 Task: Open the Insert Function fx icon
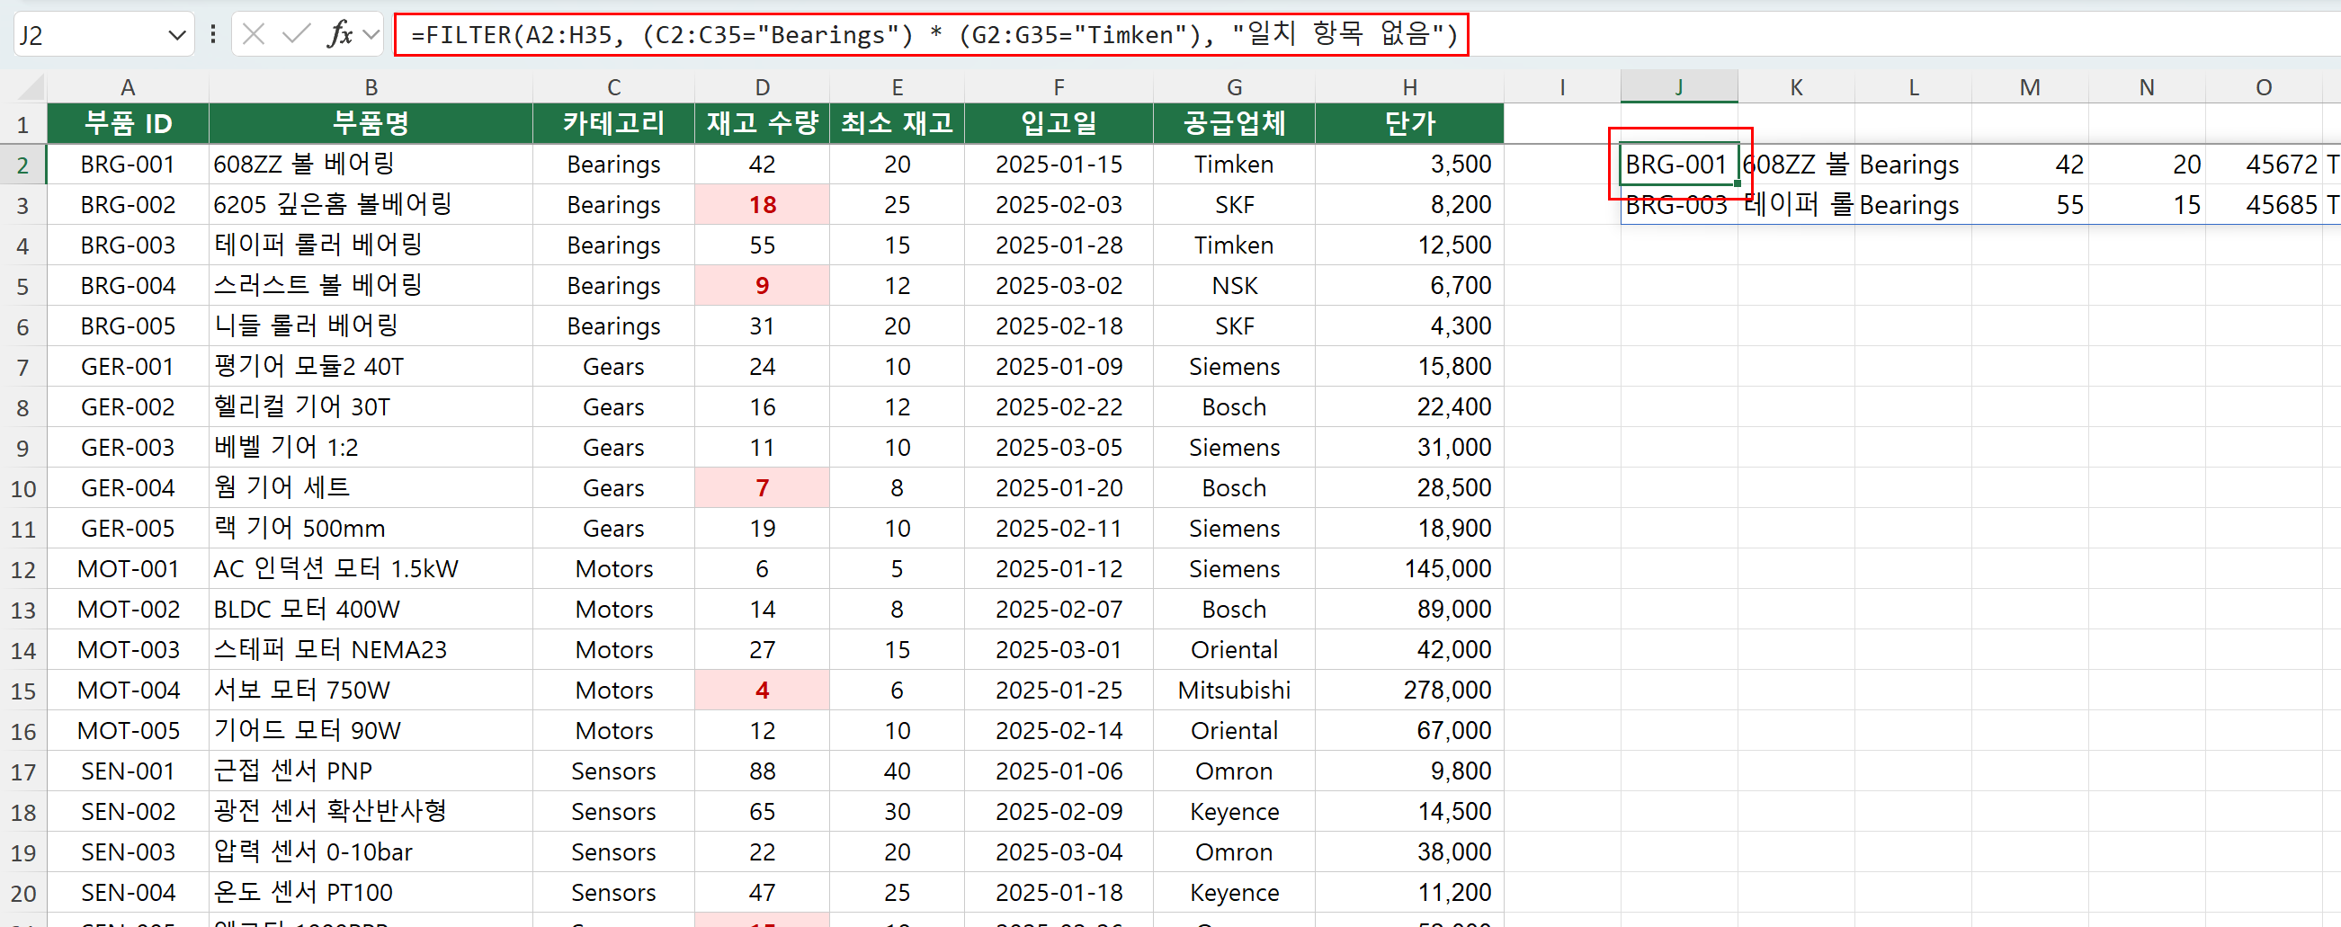340,34
